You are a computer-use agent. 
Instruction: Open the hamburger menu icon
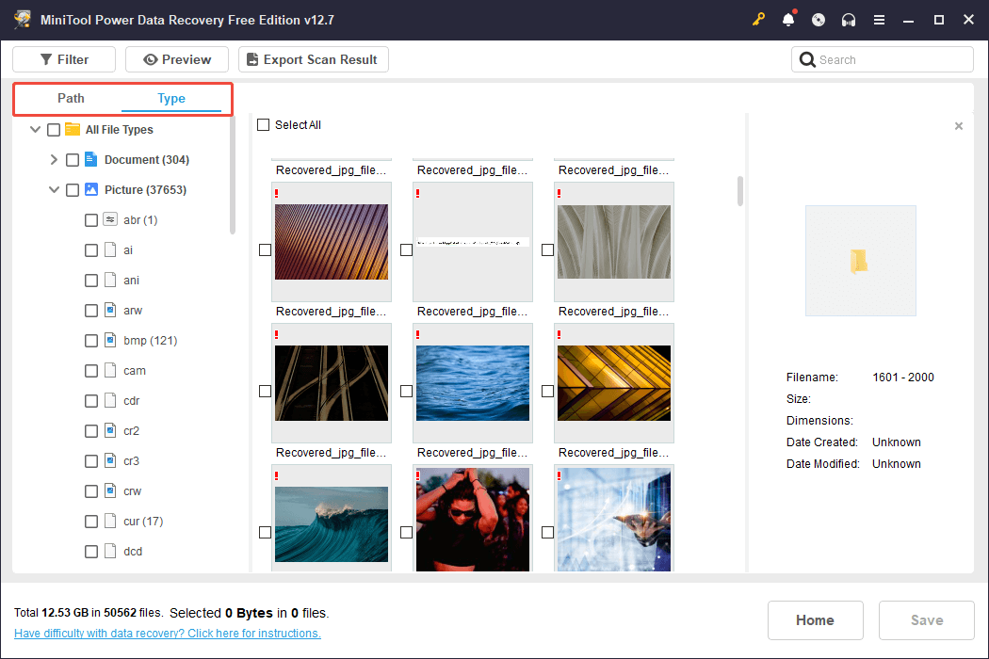pos(879,20)
